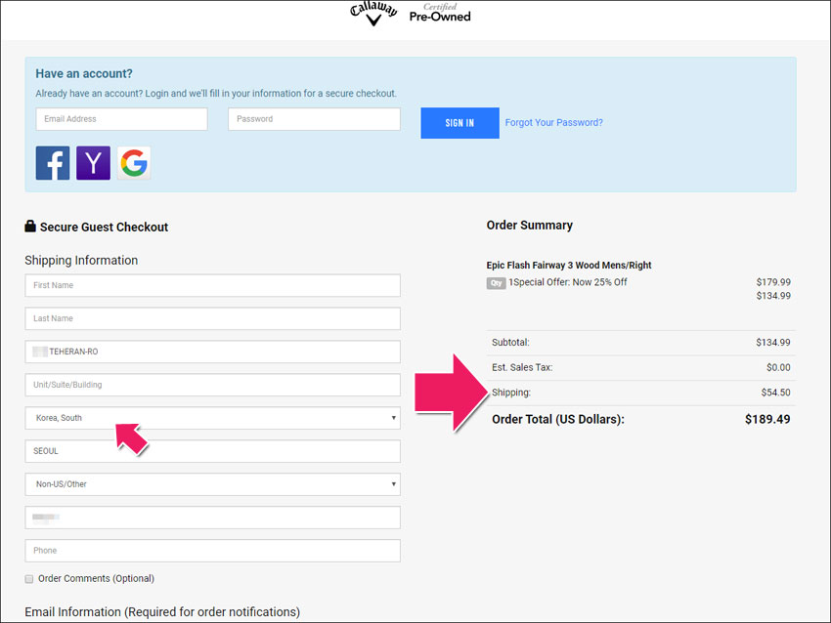The height and width of the screenshot is (623, 831).
Task: Click the Qty badge in order summary
Action: pos(496,283)
